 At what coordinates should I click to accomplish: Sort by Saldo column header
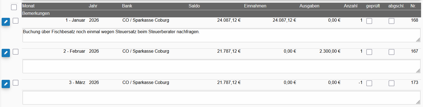(194, 6)
